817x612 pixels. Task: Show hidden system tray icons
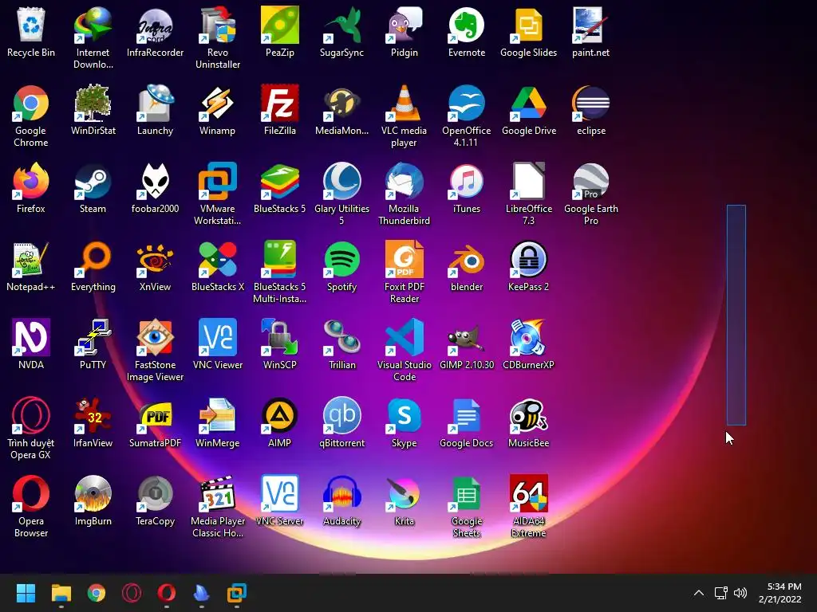pyautogui.click(x=699, y=593)
